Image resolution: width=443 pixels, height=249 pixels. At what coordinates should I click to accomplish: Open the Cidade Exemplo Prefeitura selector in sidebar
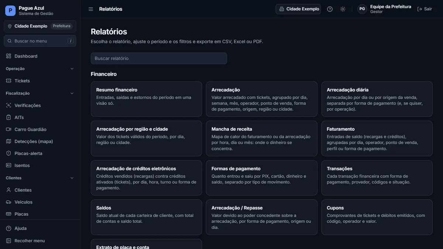[40, 26]
